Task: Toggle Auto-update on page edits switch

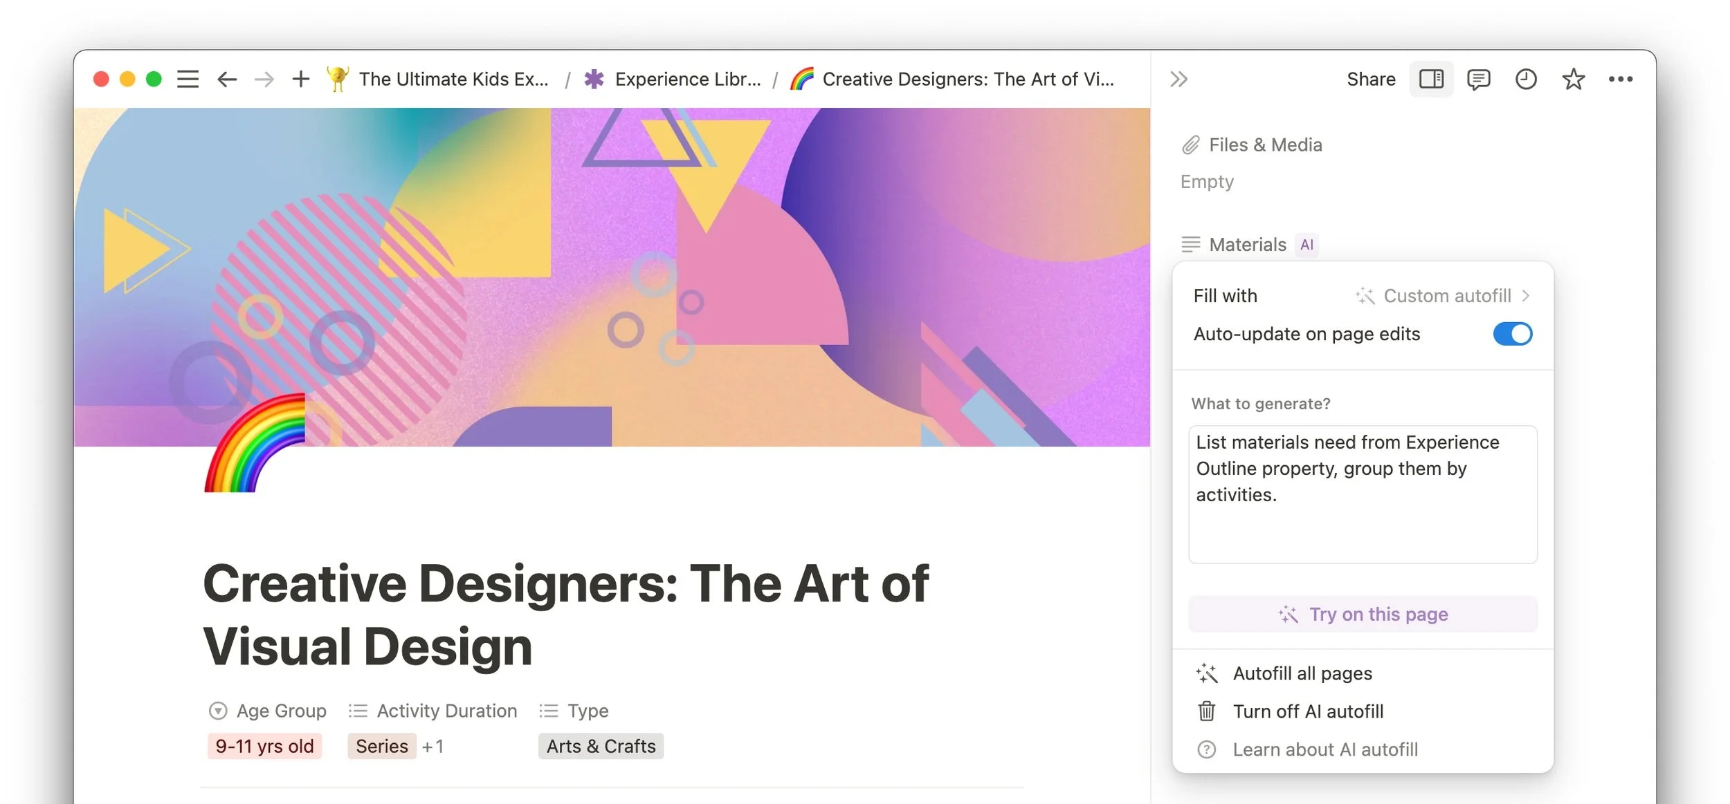Action: (1512, 334)
